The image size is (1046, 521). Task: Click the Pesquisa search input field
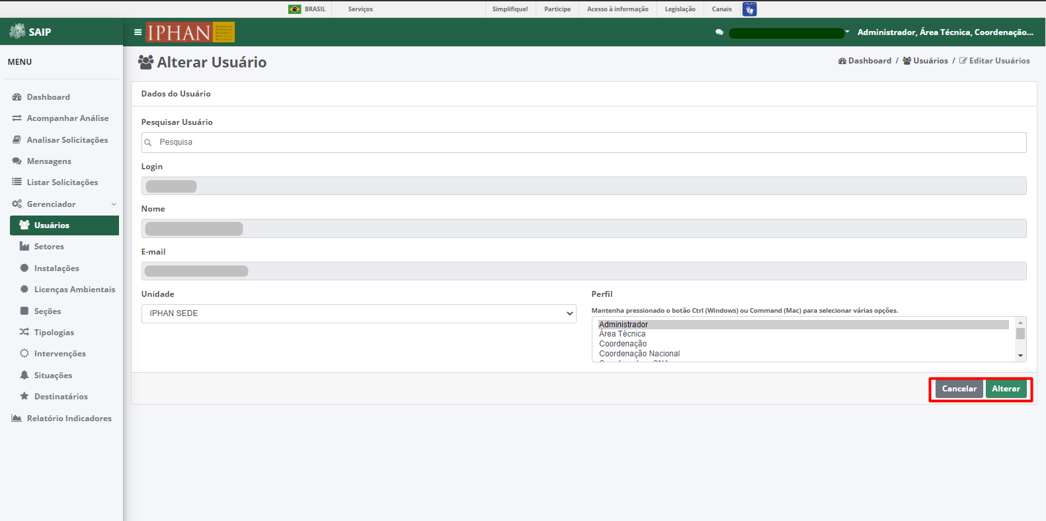[x=584, y=142]
